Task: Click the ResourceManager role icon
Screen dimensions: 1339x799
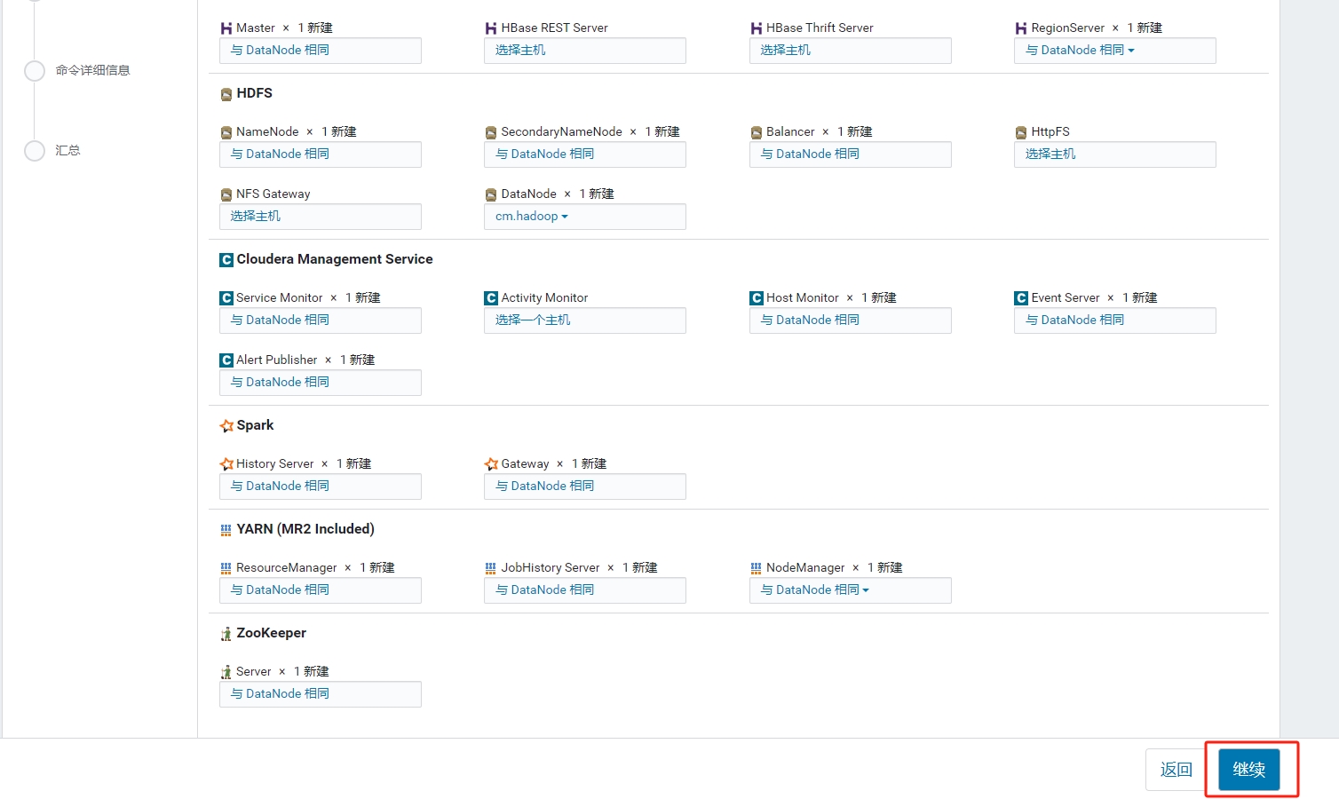Action: [x=226, y=568]
